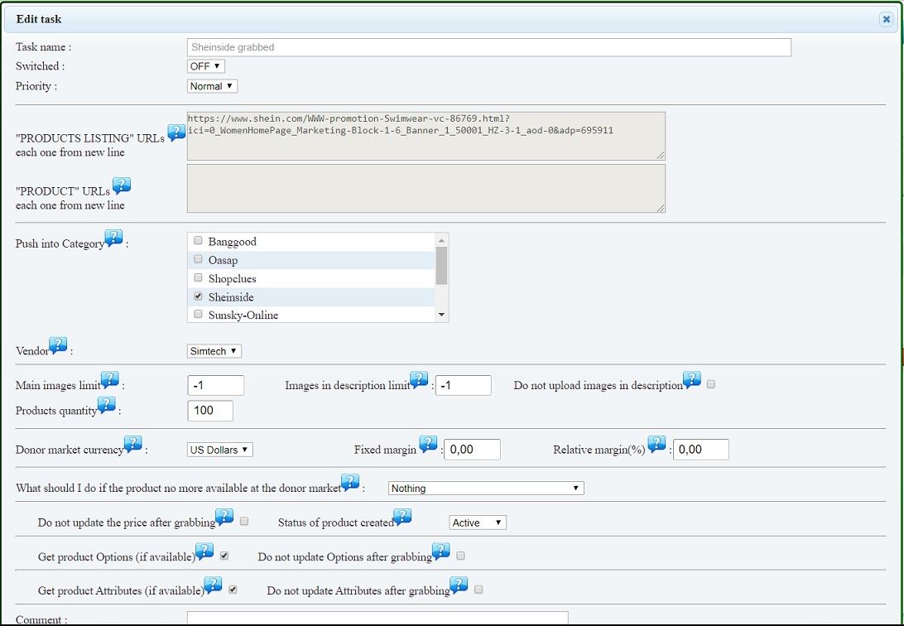The height and width of the screenshot is (626, 904).
Task: Click the Sheinside label in category list
Action: click(231, 297)
